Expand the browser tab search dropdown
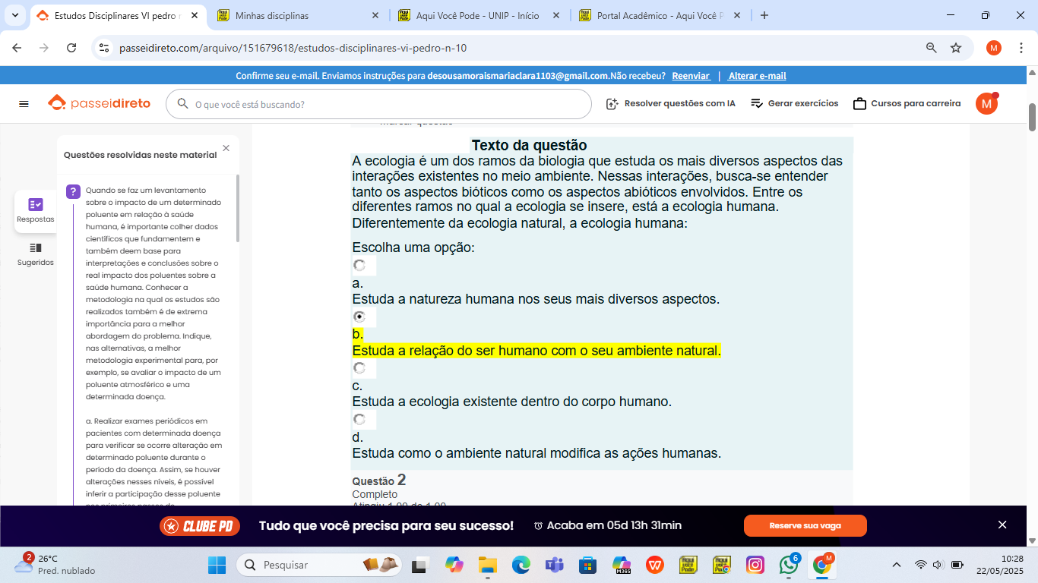 (15, 15)
